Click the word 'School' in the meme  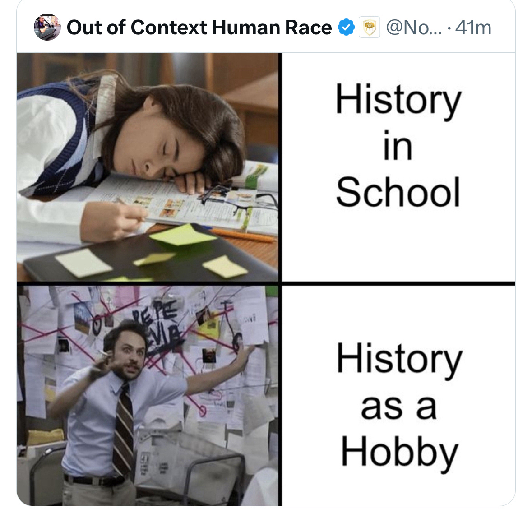pyautogui.click(x=398, y=192)
